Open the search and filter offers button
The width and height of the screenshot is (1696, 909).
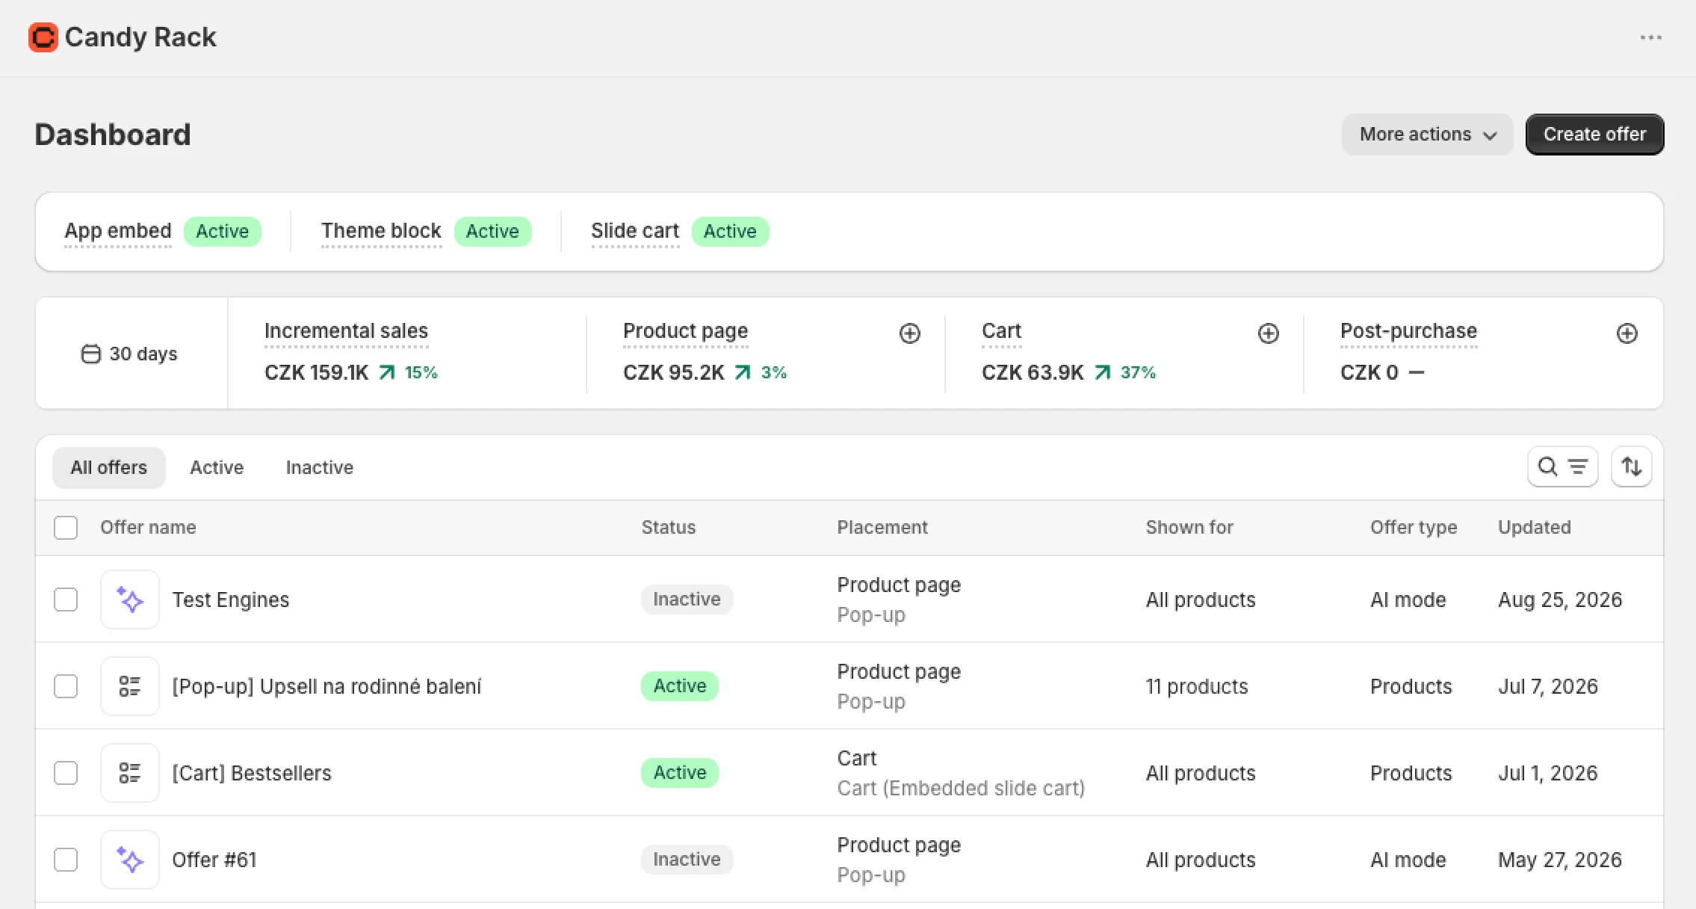[x=1562, y=467]
